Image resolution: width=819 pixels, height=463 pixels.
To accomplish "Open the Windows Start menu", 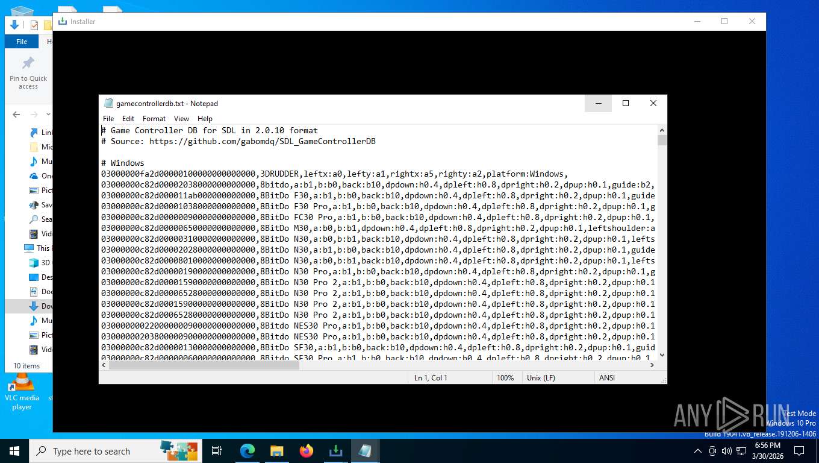I will [14, 451].
